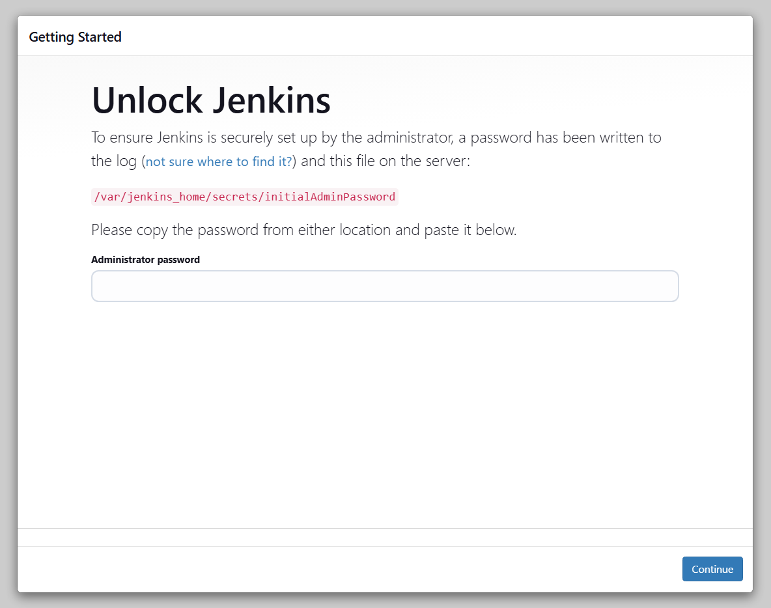Click 'the log' text before the help link

pos(113,161)
